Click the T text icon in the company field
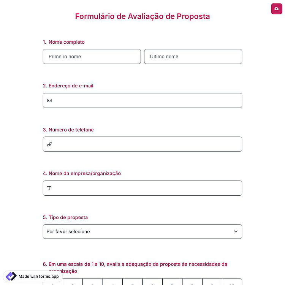 point(49,188)
